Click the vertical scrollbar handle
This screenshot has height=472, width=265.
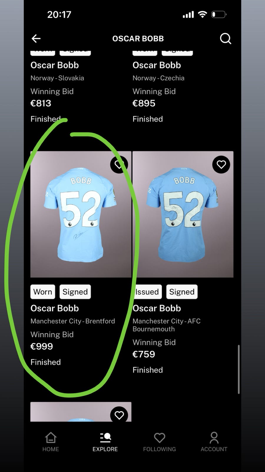coord(238,369)
